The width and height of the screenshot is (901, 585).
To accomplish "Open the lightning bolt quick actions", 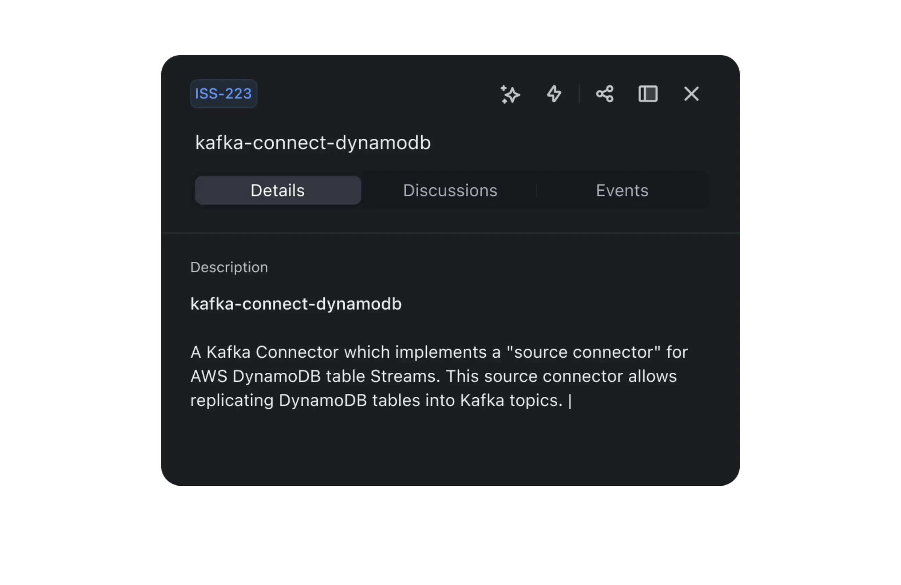I will click(554, 94).
